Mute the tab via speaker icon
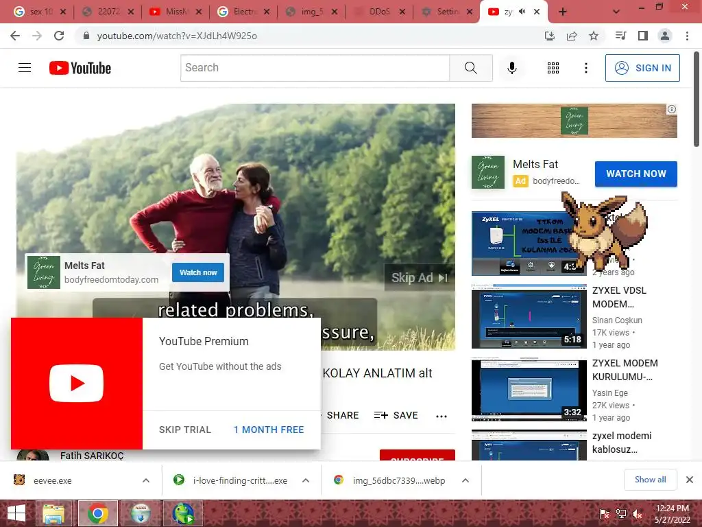 tap(522, 12)
